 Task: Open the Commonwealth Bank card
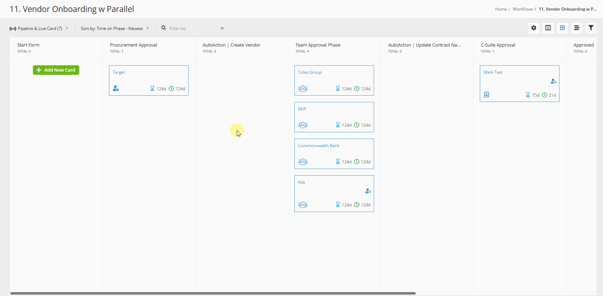(x=318, y=146)
